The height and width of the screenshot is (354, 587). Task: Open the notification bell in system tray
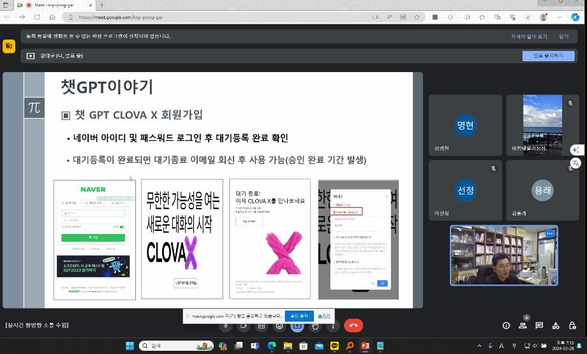580,346
